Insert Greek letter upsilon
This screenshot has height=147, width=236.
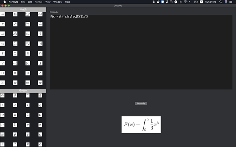[x=28, y=144]
